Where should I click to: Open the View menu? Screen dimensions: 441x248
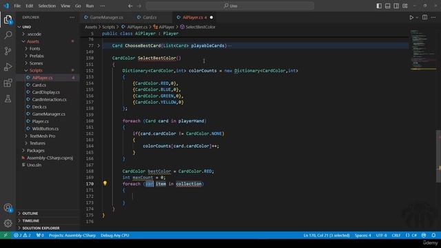65,6
